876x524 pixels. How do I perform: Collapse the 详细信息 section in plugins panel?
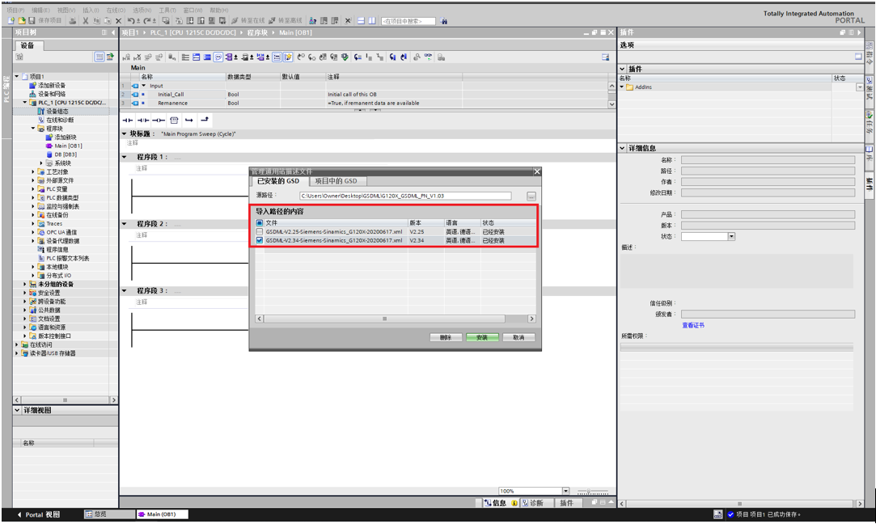(x=622, y=148)
